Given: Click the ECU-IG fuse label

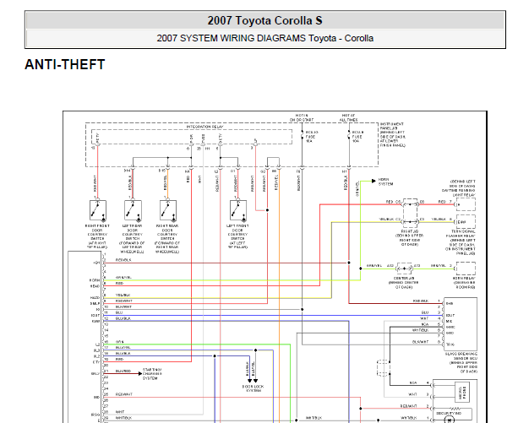Looking at the screenshot, I should point(312,137).
